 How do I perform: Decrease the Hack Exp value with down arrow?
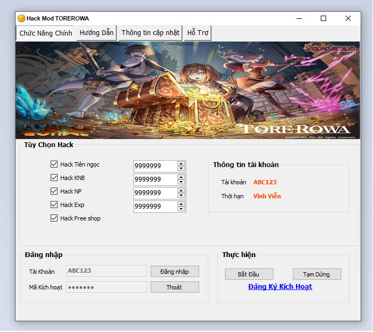pos(181,209)
